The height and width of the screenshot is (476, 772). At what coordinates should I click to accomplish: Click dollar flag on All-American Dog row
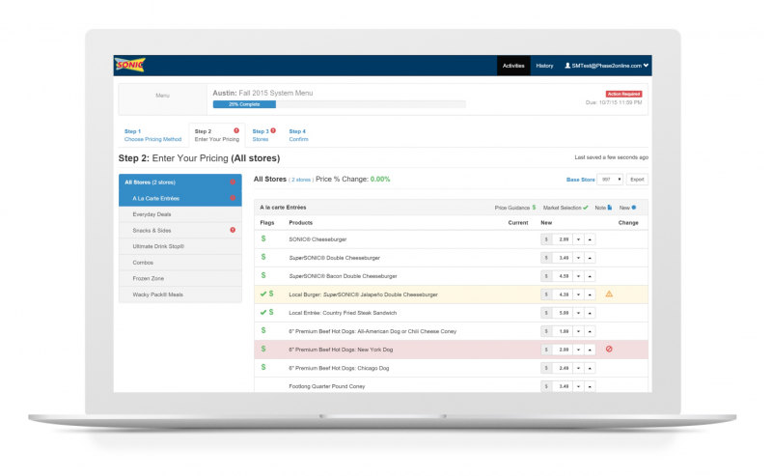point(263,330)
